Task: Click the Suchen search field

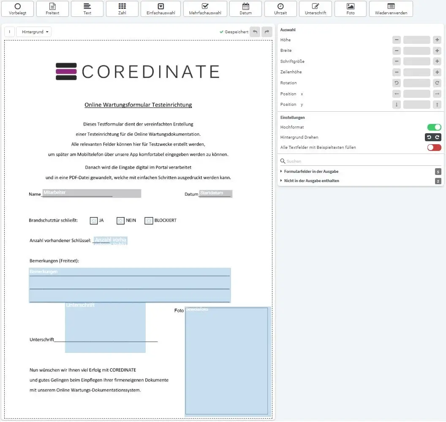Action: pyautogui.click(x=359, y=161)
